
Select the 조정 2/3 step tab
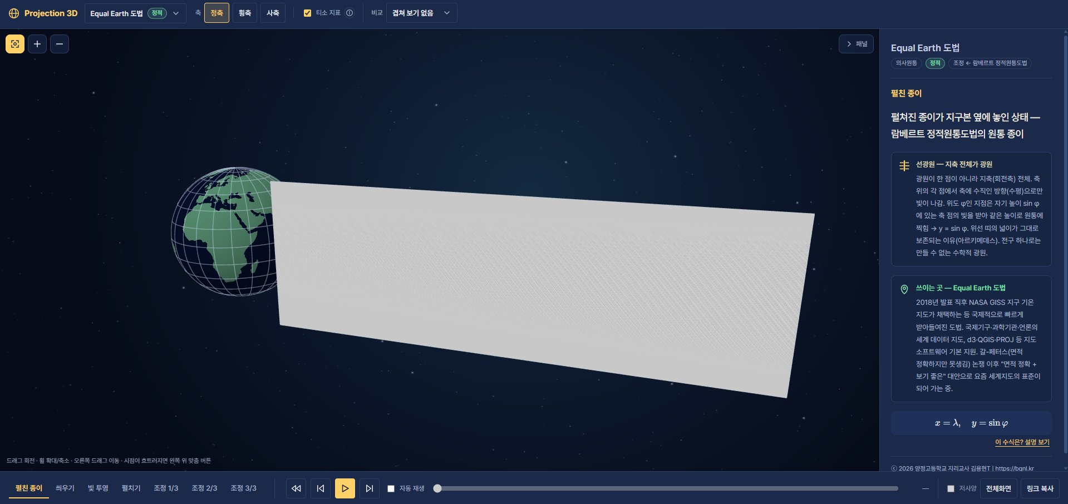click(204, 488)
